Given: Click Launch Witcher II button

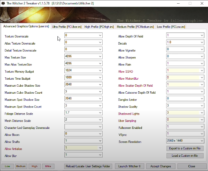Looking at the screenshot, I should 129,166.
